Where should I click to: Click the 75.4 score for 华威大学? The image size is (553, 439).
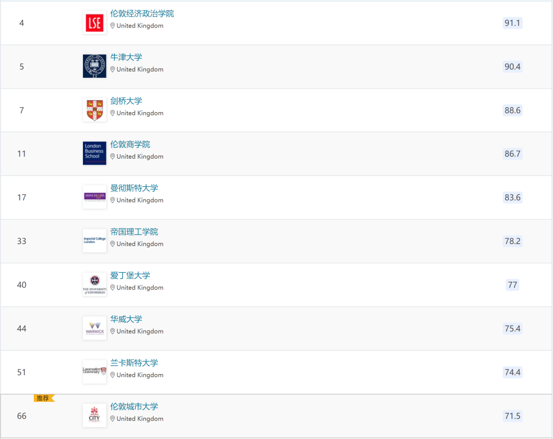513,328
